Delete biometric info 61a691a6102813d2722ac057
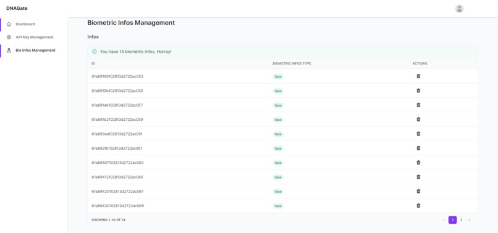498x233 pixels. point(418,105)
